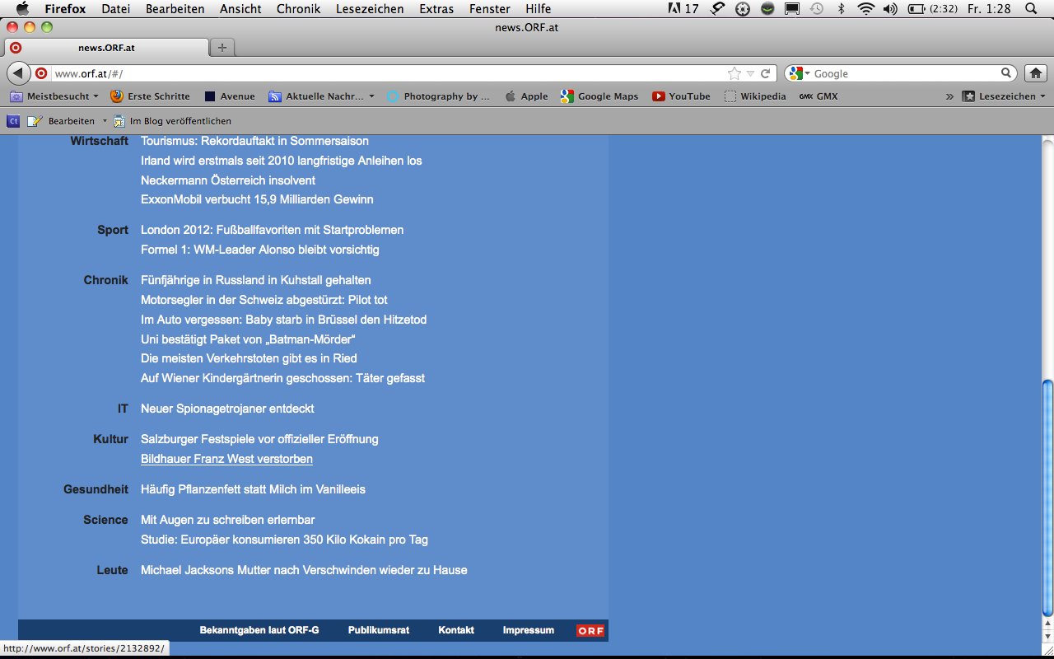Image resolution: width=1054 pixels, height=659 pixels.
Task: Click the Ct icon in blog toolbar
Action: pyautogui.click(x=13, y=121)
